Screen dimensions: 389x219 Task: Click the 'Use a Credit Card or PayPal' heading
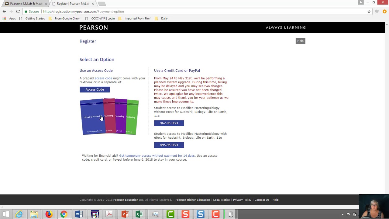click(x=177, y=71)
